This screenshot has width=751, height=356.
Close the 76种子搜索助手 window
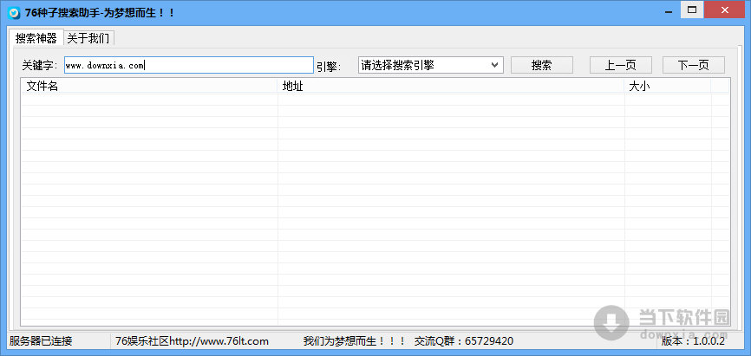pos(724,10)
